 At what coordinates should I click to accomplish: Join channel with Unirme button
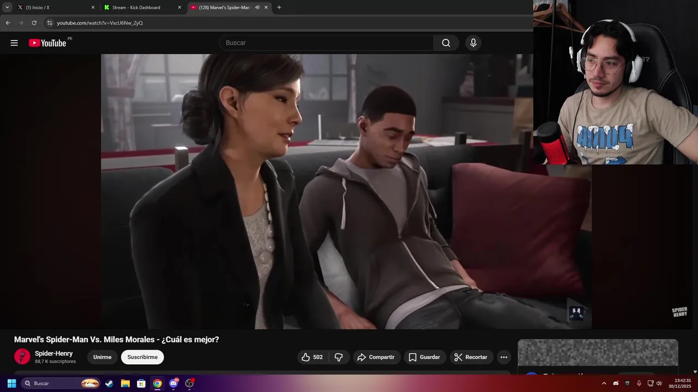102,357
